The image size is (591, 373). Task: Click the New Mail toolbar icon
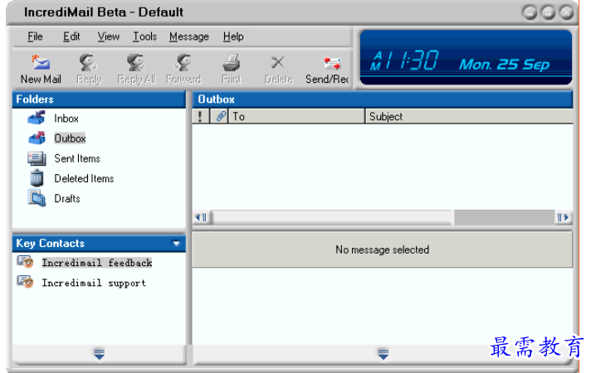(x=40, y=63)
